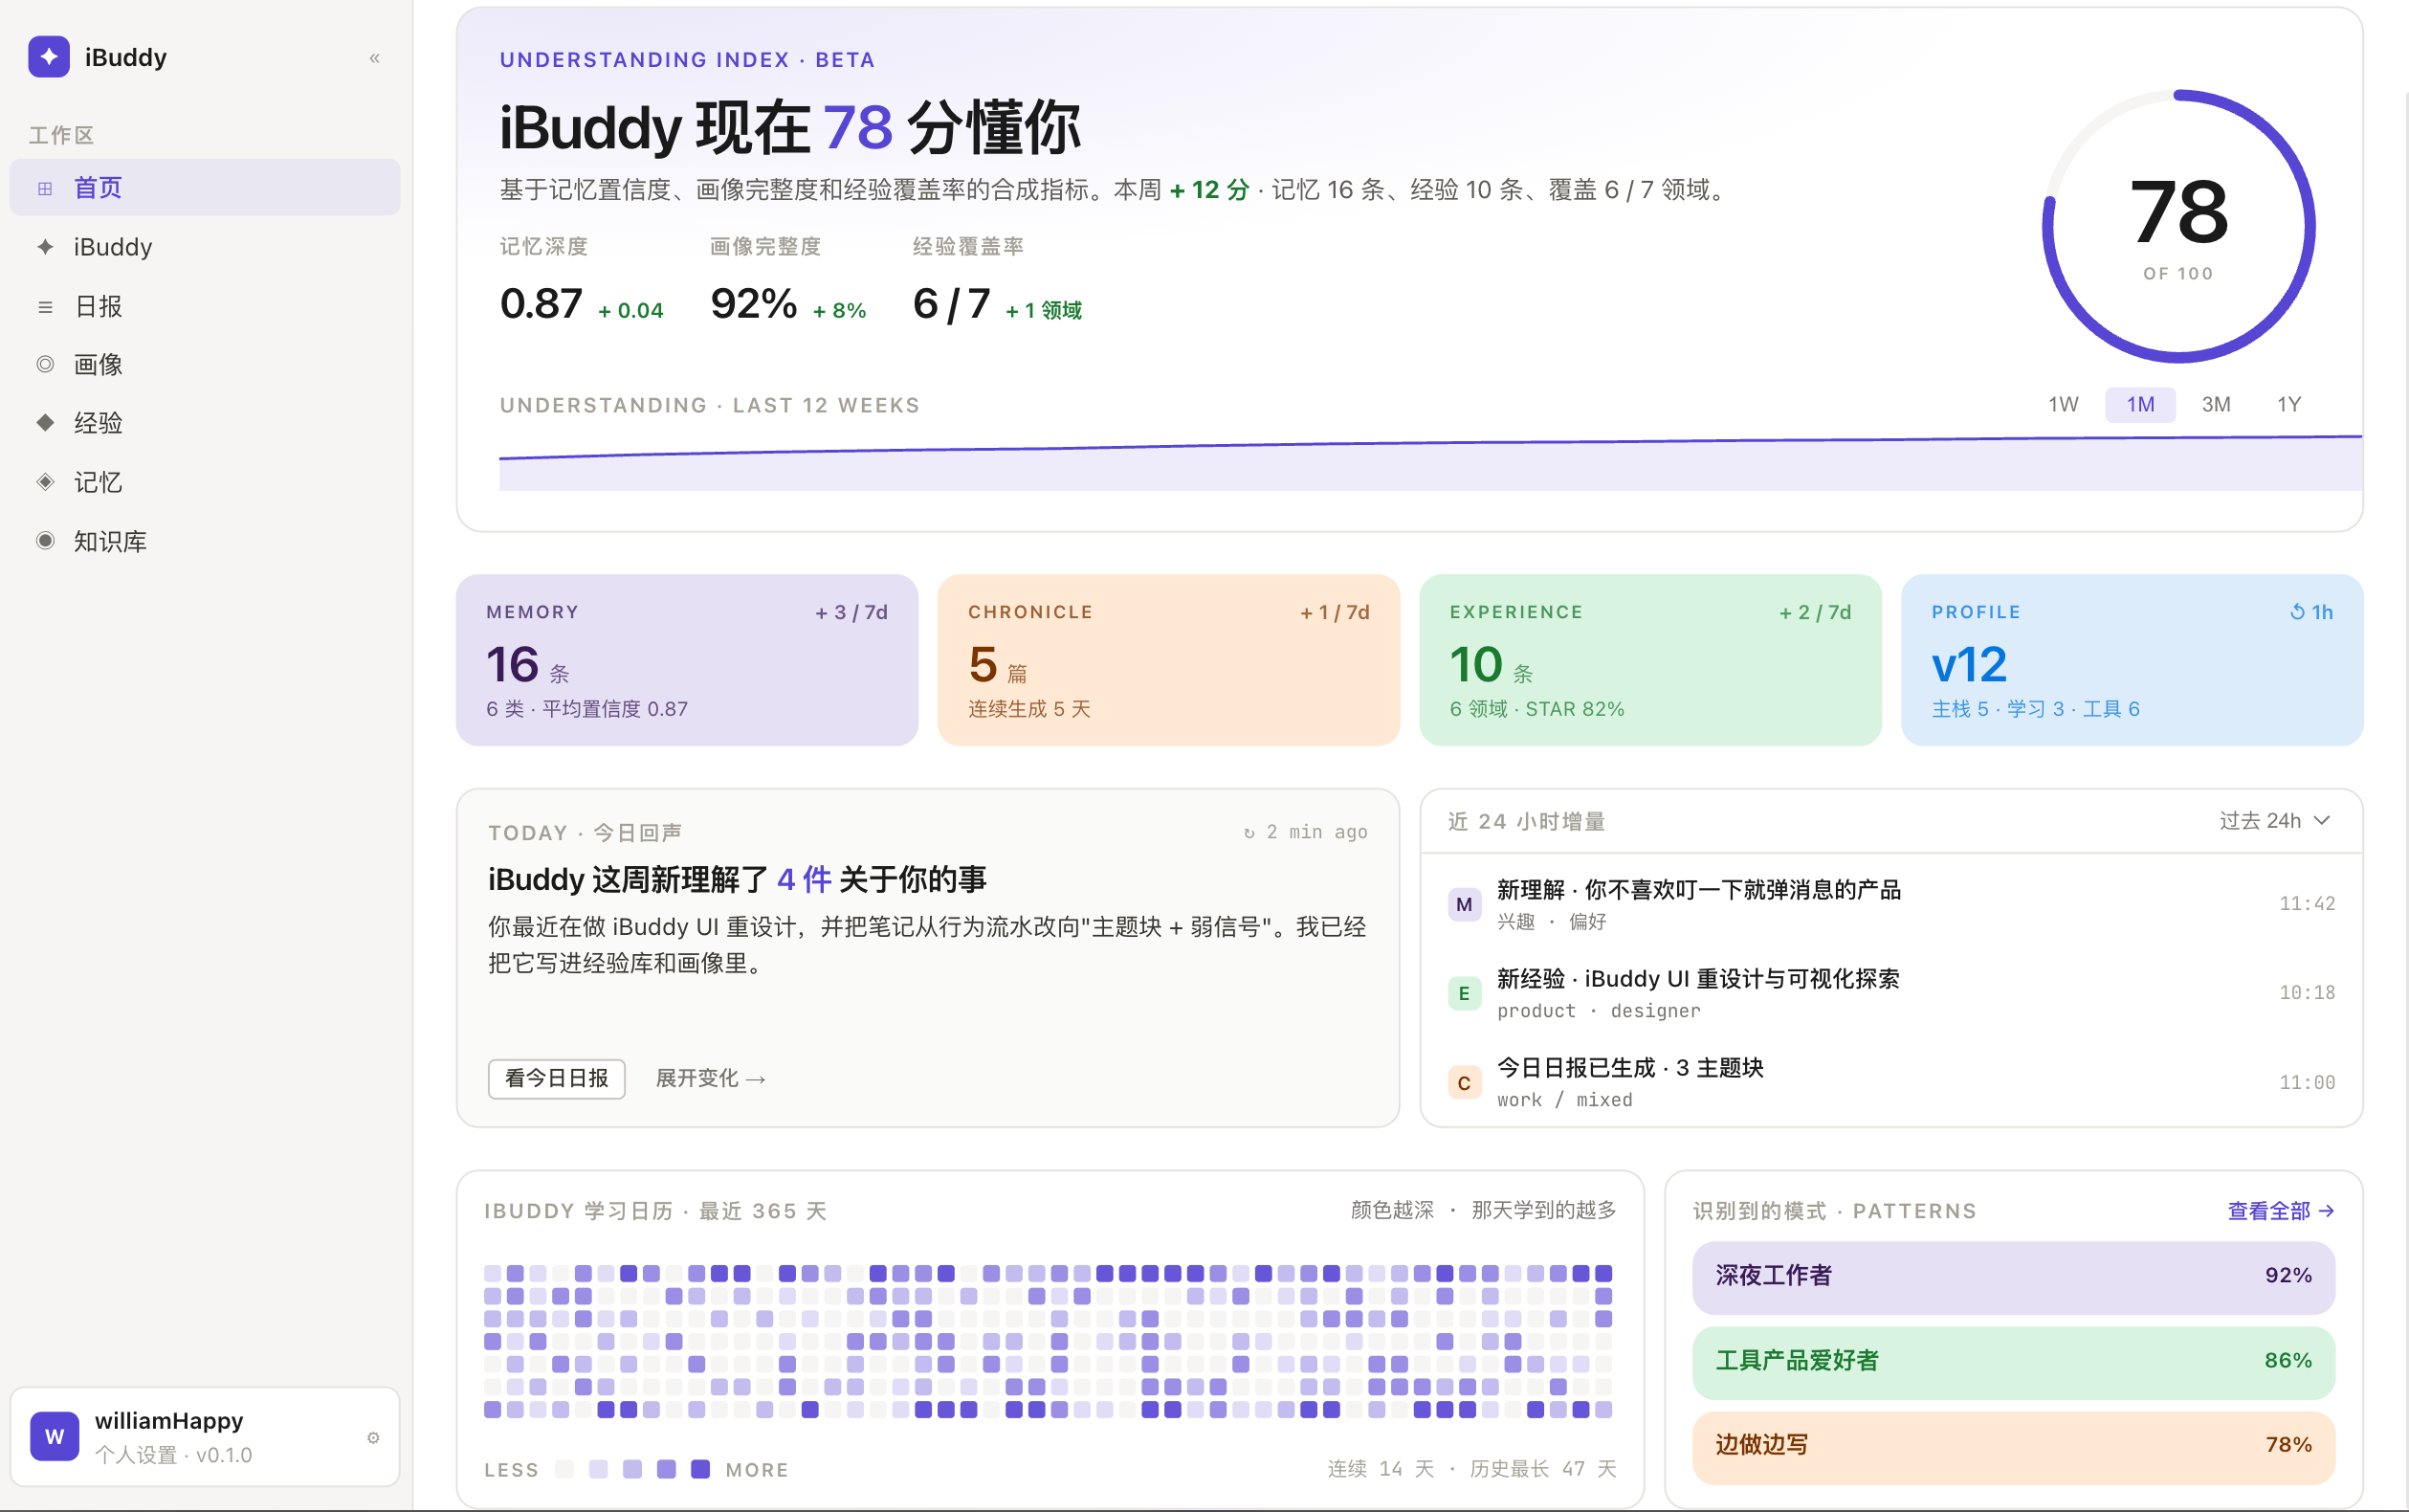The width and height of the screenshot is (2409, 1512).
Task: Click the 画像完整度 92% value
Action: click(754, 304)
